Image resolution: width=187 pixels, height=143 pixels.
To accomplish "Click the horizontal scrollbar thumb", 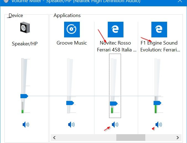I will [131, 137].
